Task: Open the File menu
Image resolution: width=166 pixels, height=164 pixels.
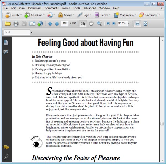Action: click(6, 8)
